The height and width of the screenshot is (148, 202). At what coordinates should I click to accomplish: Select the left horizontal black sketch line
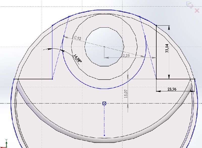[35, 79]
